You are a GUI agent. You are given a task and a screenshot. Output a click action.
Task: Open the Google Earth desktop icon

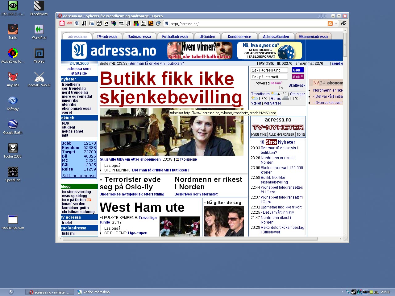coord(13,127)
